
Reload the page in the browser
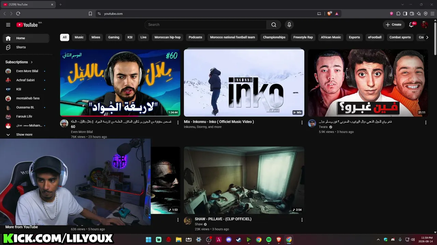[18, 14]
